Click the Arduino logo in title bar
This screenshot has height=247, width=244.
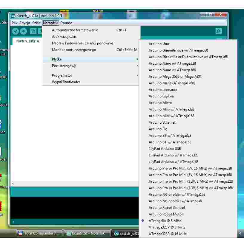pyautogui.click(x=13, y=16)
